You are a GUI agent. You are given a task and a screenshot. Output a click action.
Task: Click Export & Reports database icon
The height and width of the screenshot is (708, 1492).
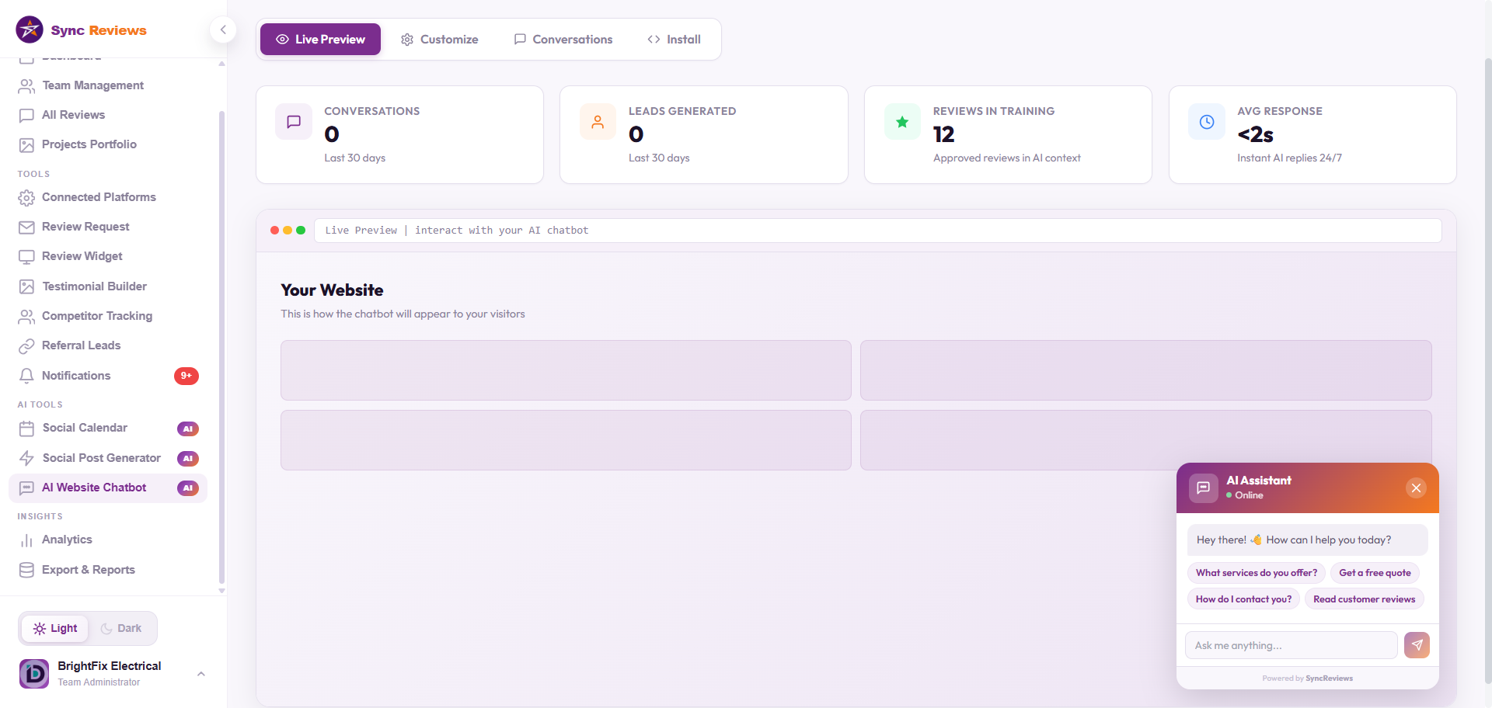point(26,570)
